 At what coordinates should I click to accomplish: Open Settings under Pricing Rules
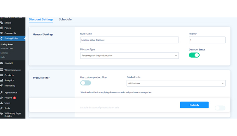(x=4, y=53)
